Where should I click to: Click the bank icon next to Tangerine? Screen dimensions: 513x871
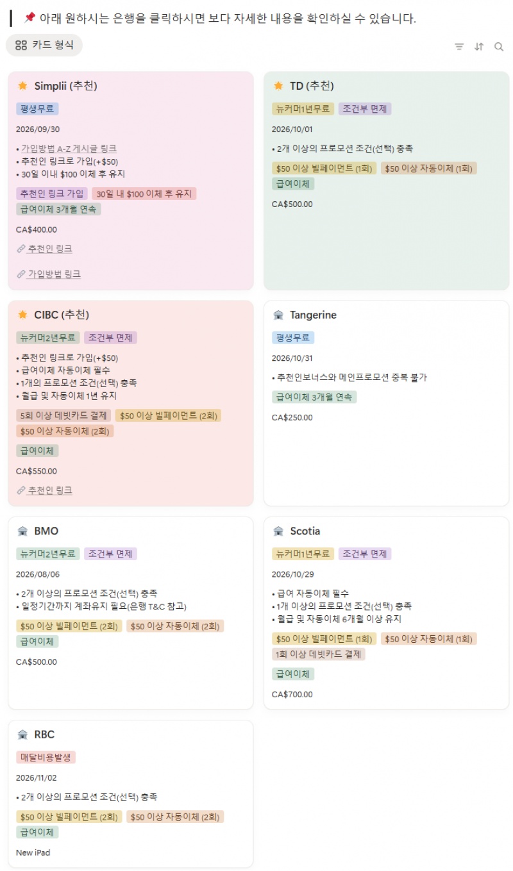click(278, 315)
